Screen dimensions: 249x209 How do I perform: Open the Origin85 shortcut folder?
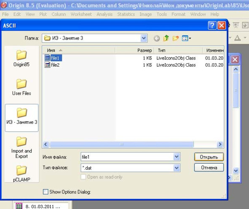click(21, 58)
